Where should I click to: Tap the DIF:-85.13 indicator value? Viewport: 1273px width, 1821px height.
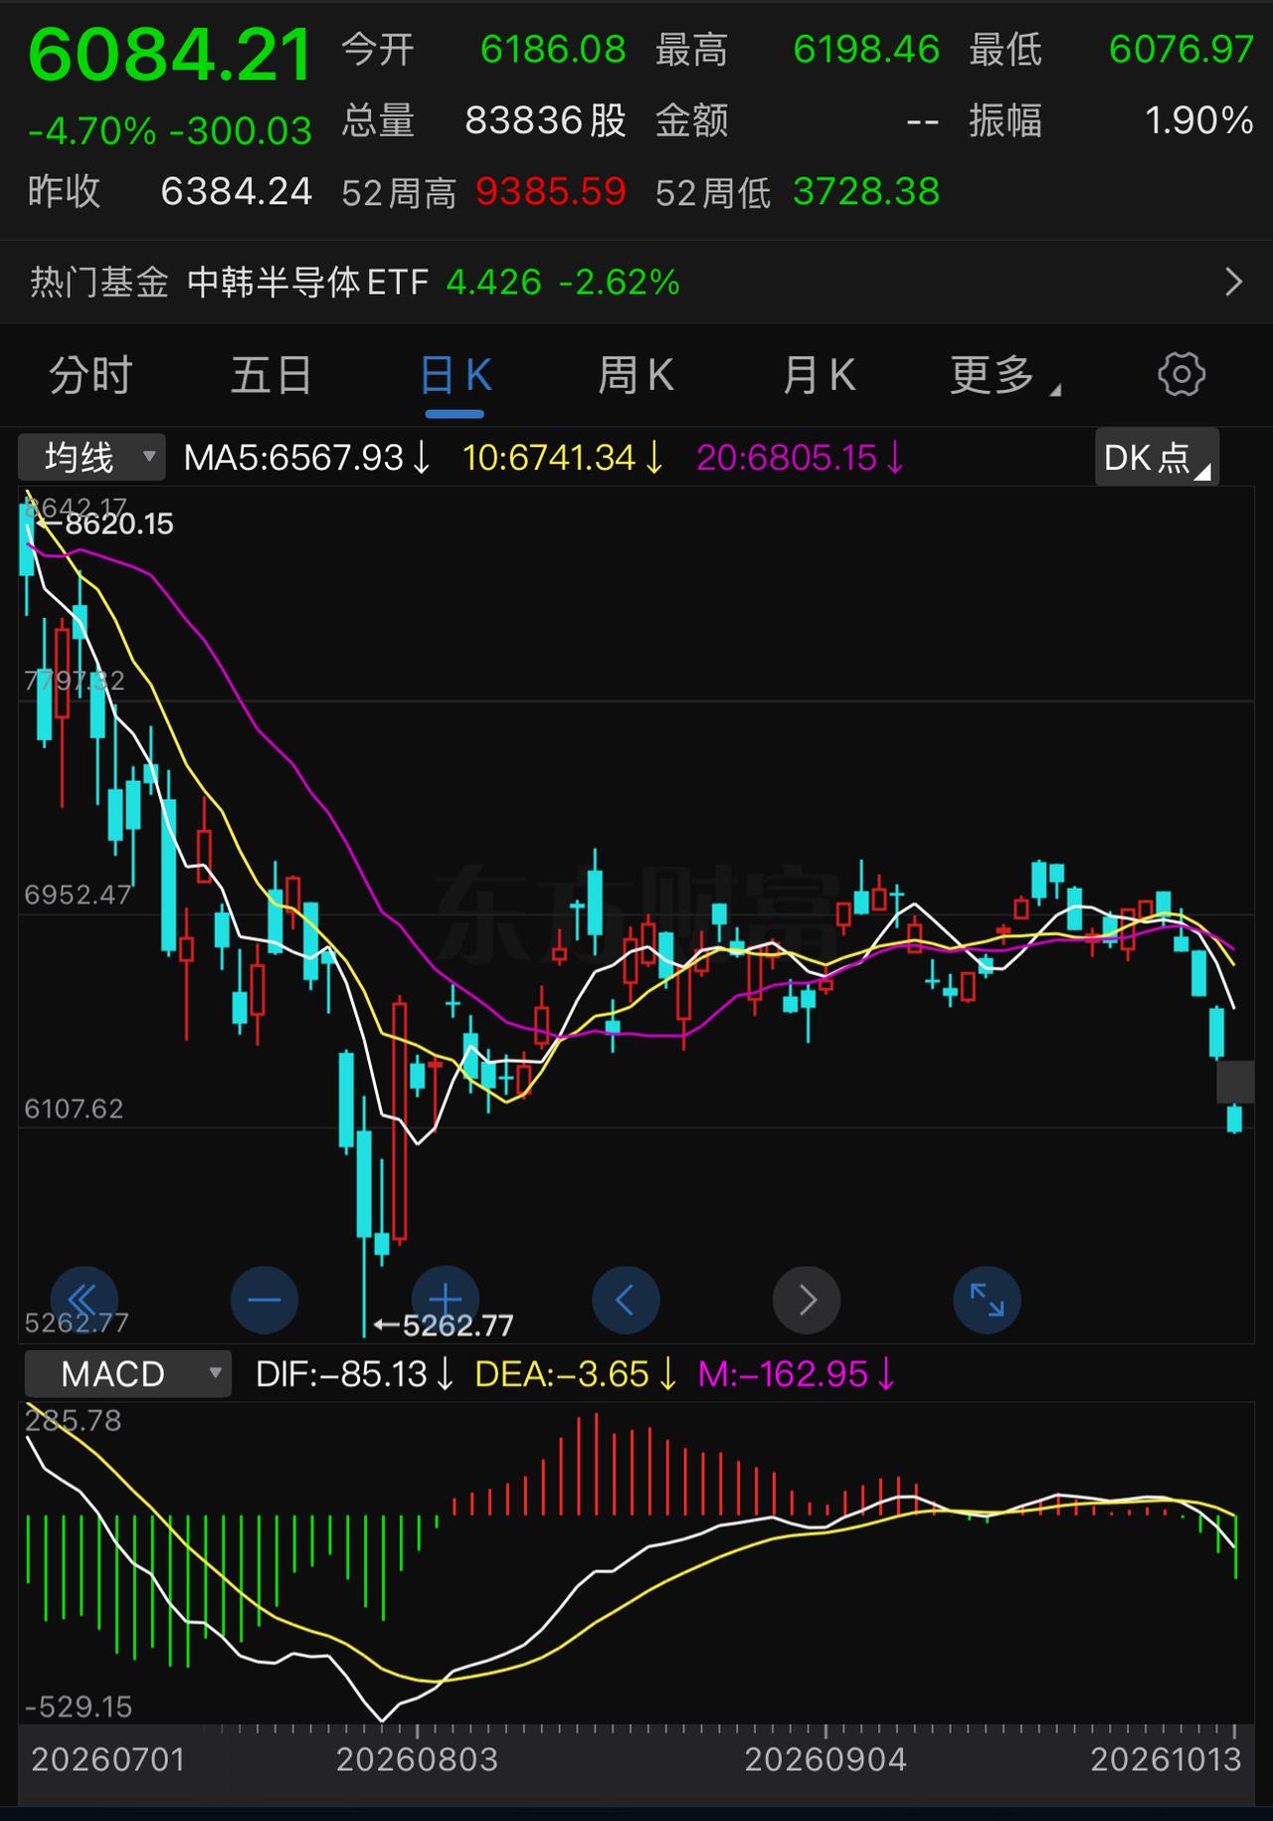[x=355, y=1374]
